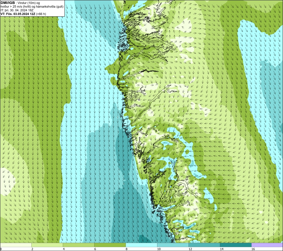Click the 'DMI/IGB' title text
The image size is (283, 251).
tap(8, 3)
